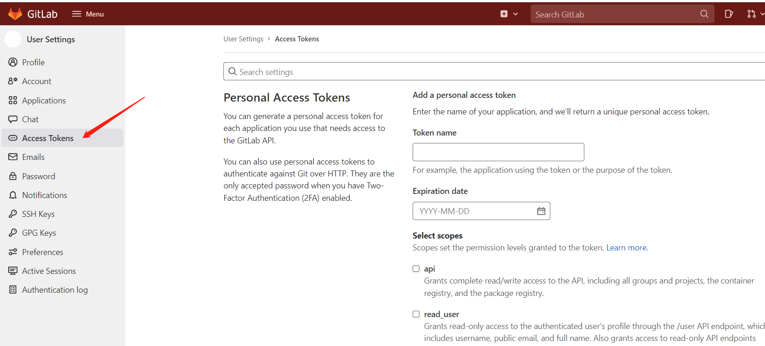This screenshot has height=346, width=765.
Task: Click the GitLab fox logo
Action: [x=15, y=14]
